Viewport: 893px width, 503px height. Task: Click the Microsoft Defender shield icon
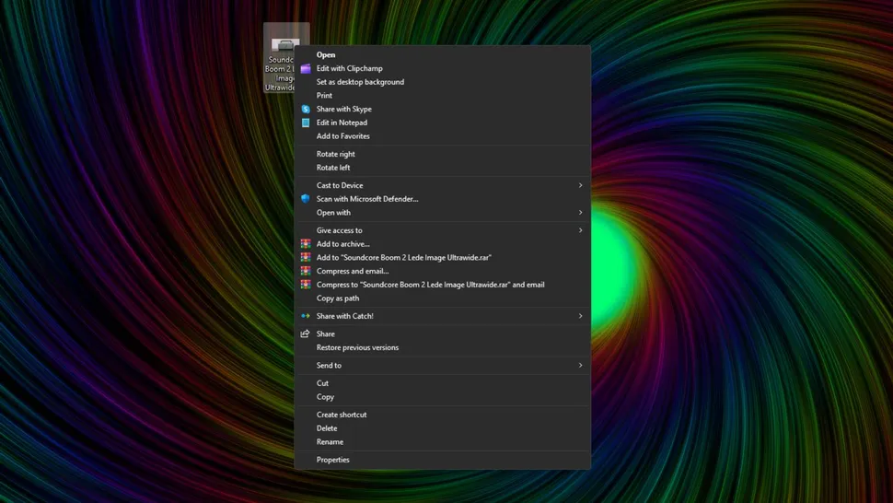click(306, 199)
